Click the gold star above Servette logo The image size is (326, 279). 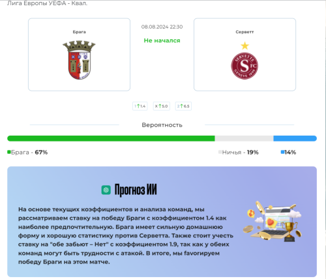tap(244, 46)
